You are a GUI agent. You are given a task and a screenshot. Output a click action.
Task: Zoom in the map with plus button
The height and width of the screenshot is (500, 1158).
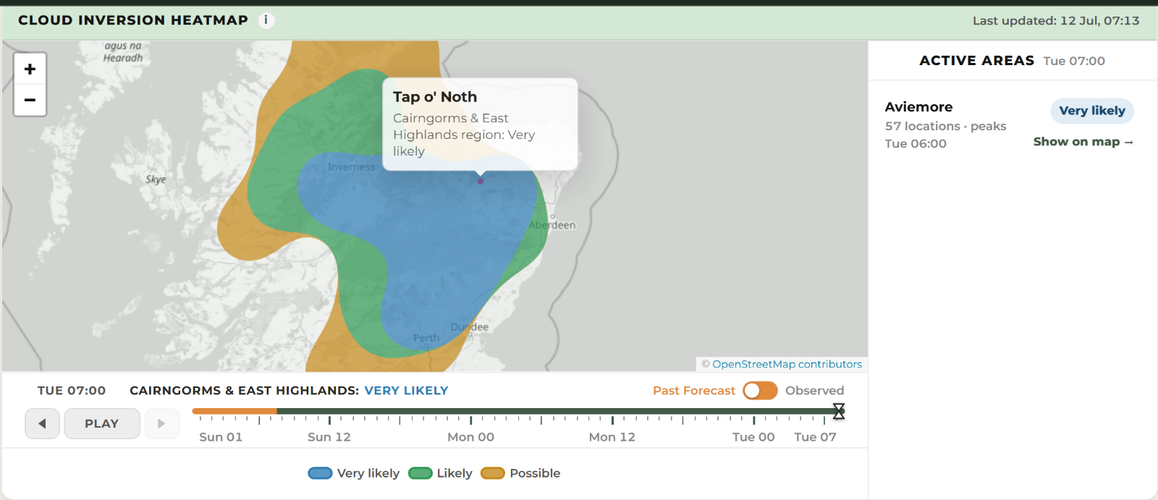(30, 69)
